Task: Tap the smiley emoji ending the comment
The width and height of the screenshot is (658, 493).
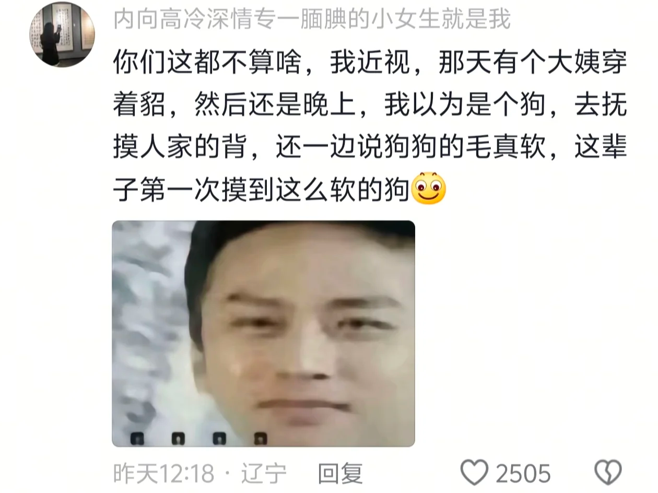Action: [429, 189]
